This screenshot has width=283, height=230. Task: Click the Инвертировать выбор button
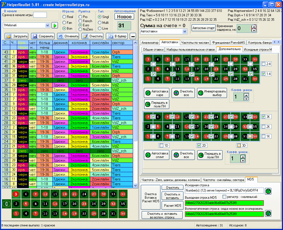212,93
